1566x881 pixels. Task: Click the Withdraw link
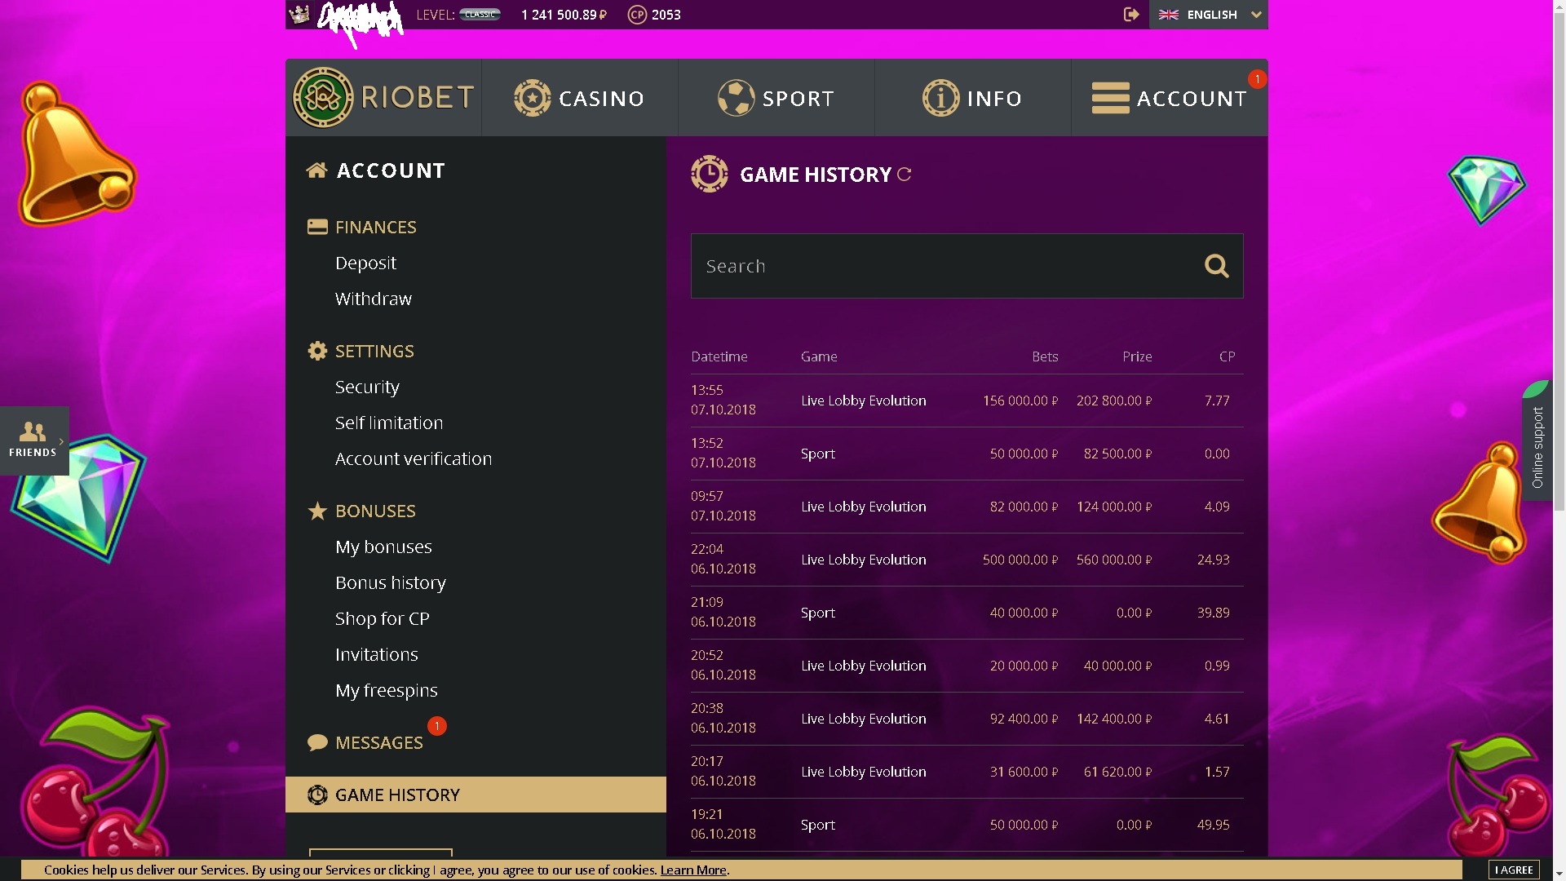tap(373, 299)
